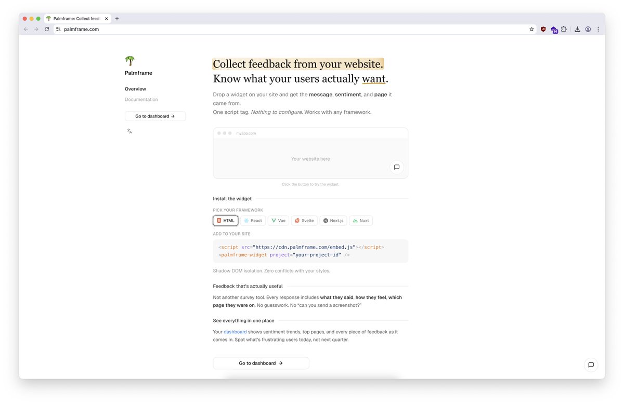Select the React framework option
The height and width of the screenshot is (404, 624).
(253, 220)
